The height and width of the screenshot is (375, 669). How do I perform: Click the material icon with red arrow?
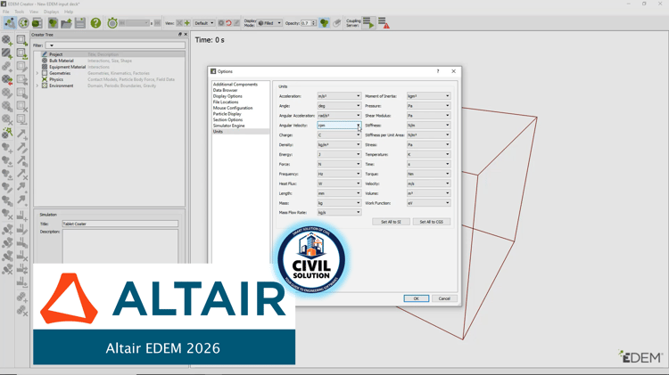pos(7,80)
